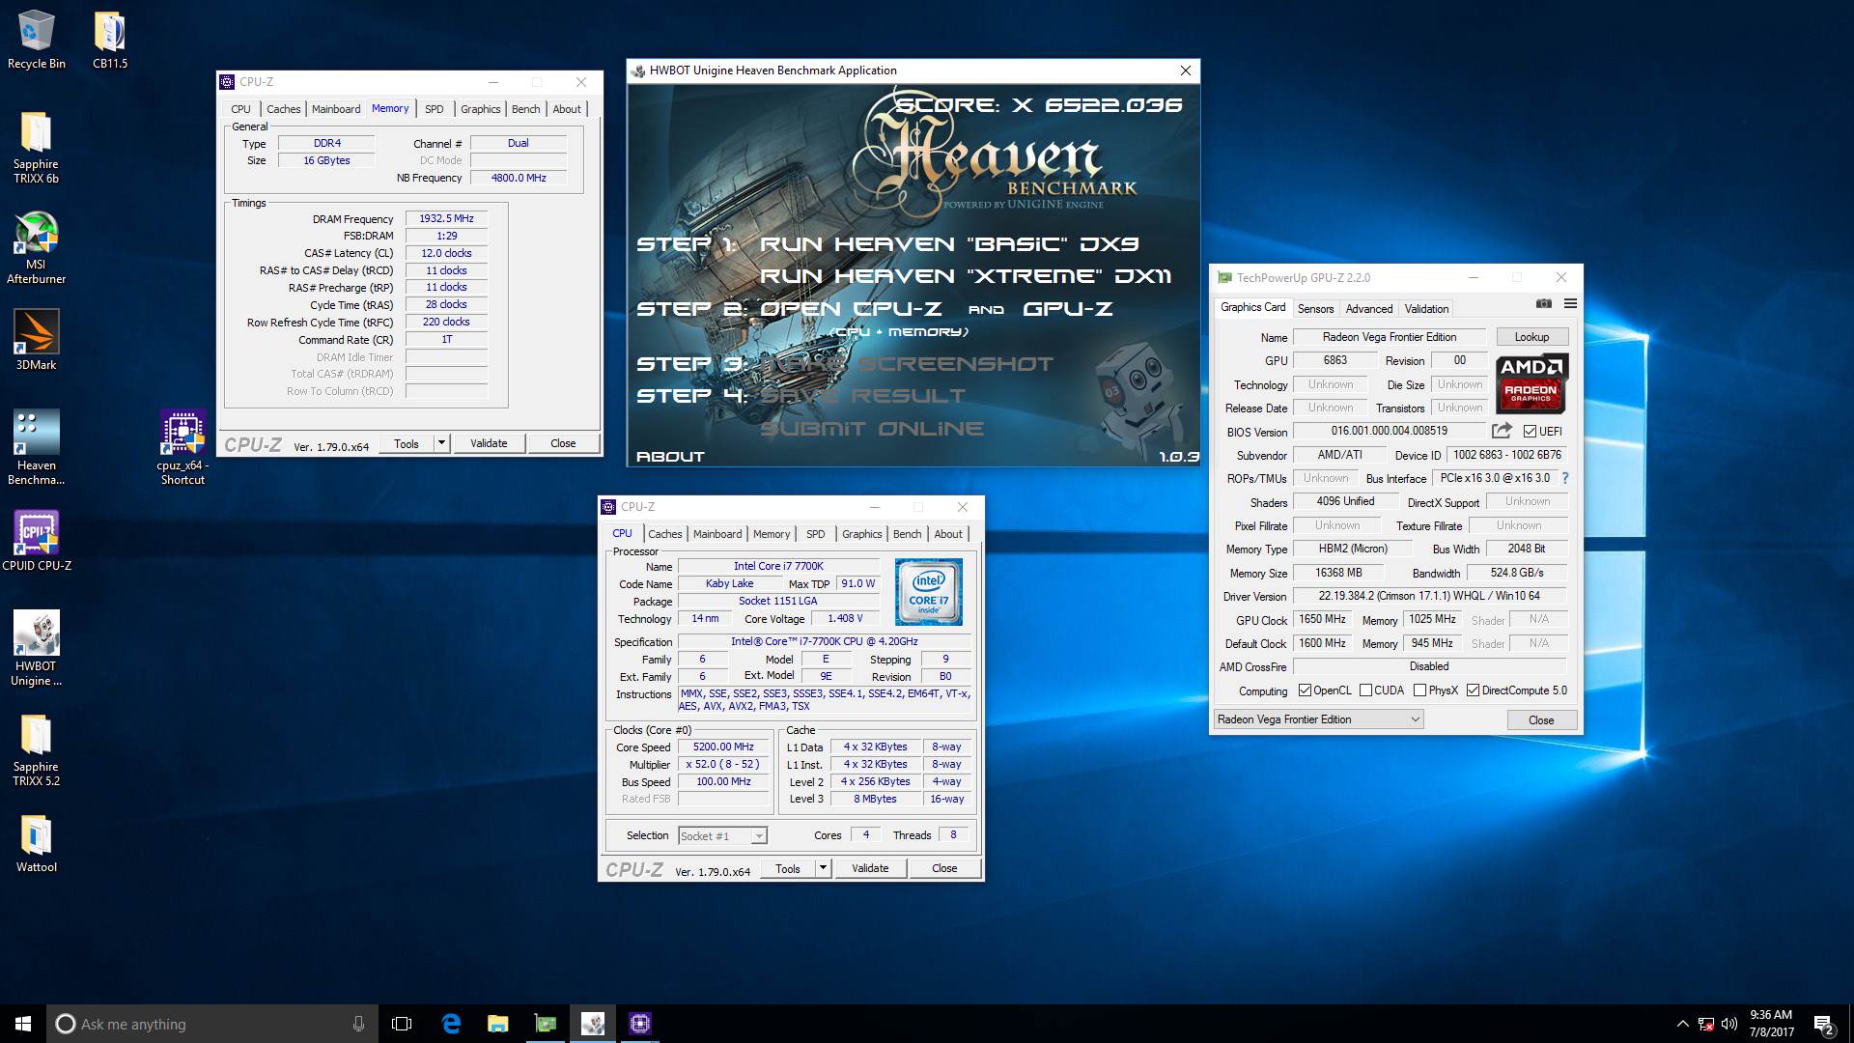Launch Microsoft Edge from taskbar
This screenshot has width=1854, height=1043.
[x=451, y=1024]
